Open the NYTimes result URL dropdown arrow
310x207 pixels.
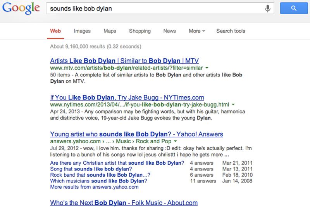coord(233,105)
